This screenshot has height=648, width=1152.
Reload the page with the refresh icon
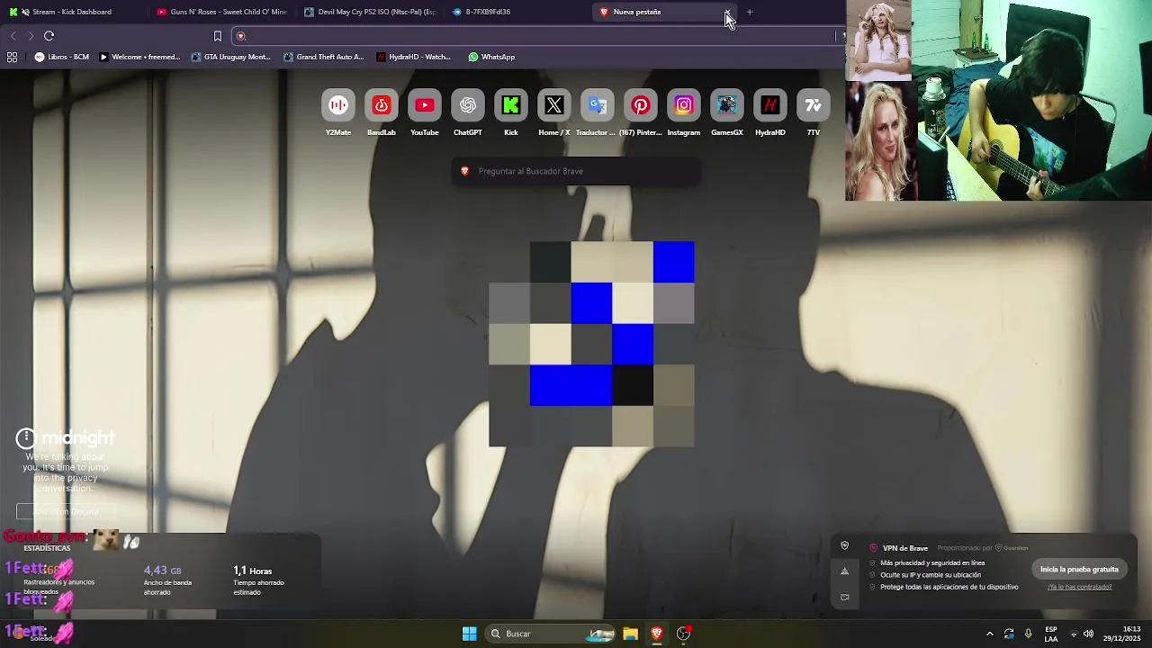(49, 36)
